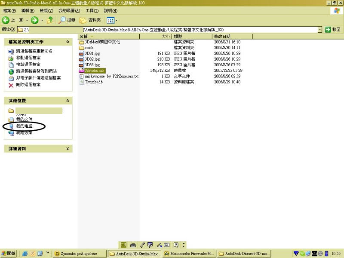Image resolution: width=344 pixels, height=258 pixels.
Task: Open the Views dropdown arrow
Action: 116,20
